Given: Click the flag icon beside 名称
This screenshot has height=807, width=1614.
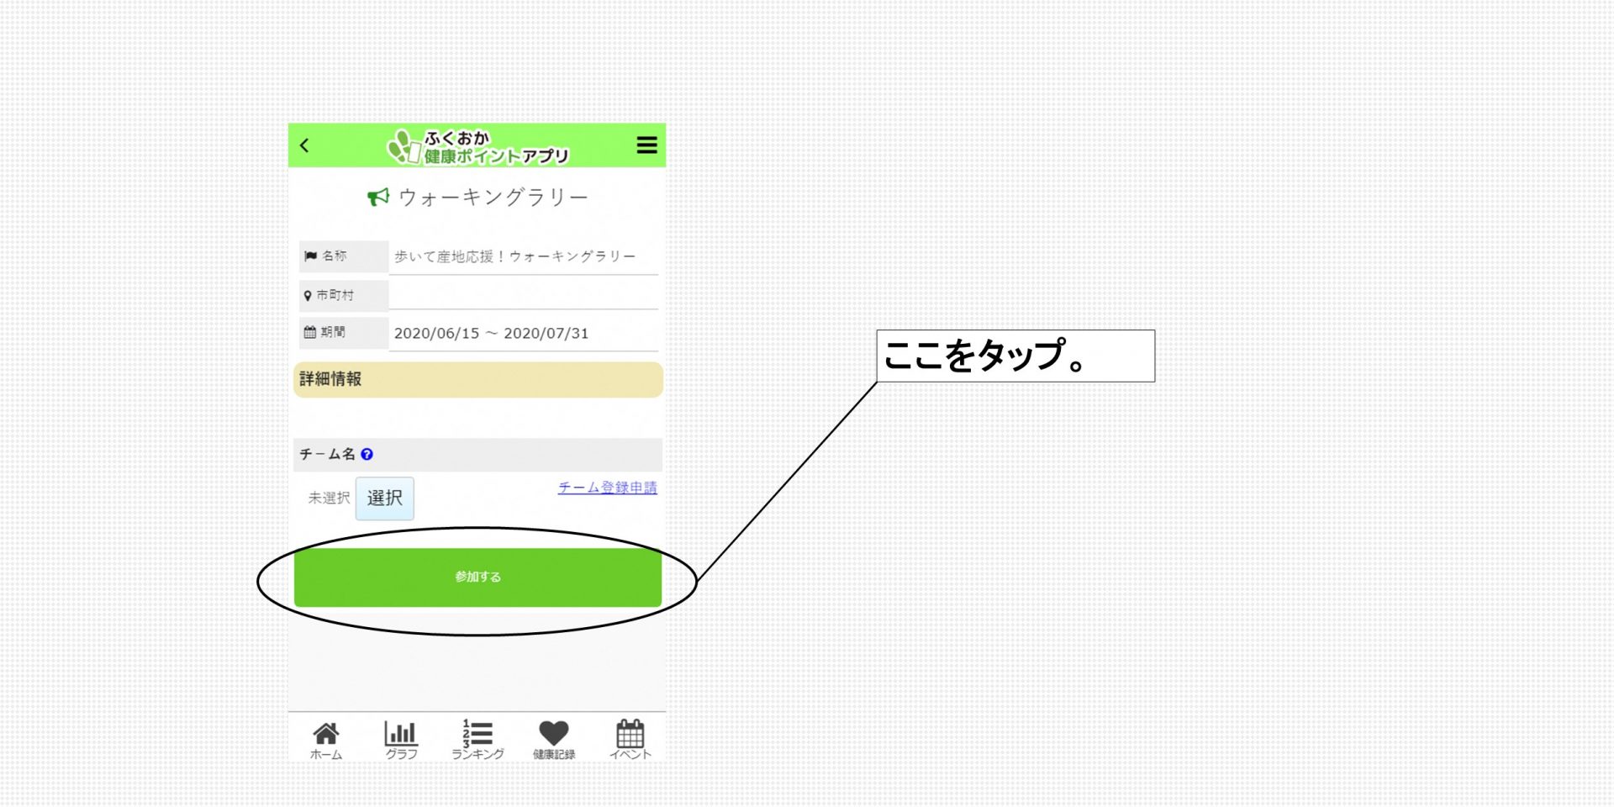Looking at the screenshot, I should click(310, 256).
